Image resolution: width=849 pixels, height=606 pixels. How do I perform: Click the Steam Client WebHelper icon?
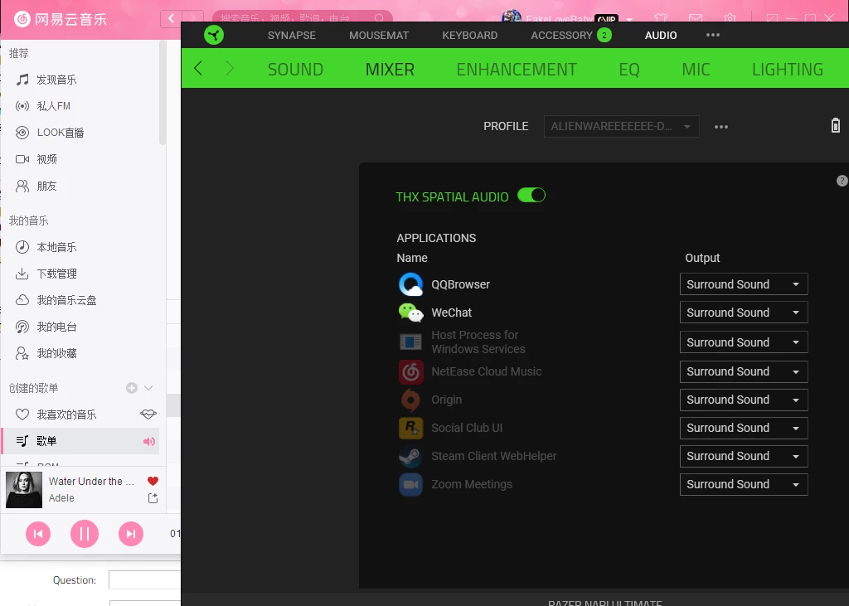click(410, 456)
